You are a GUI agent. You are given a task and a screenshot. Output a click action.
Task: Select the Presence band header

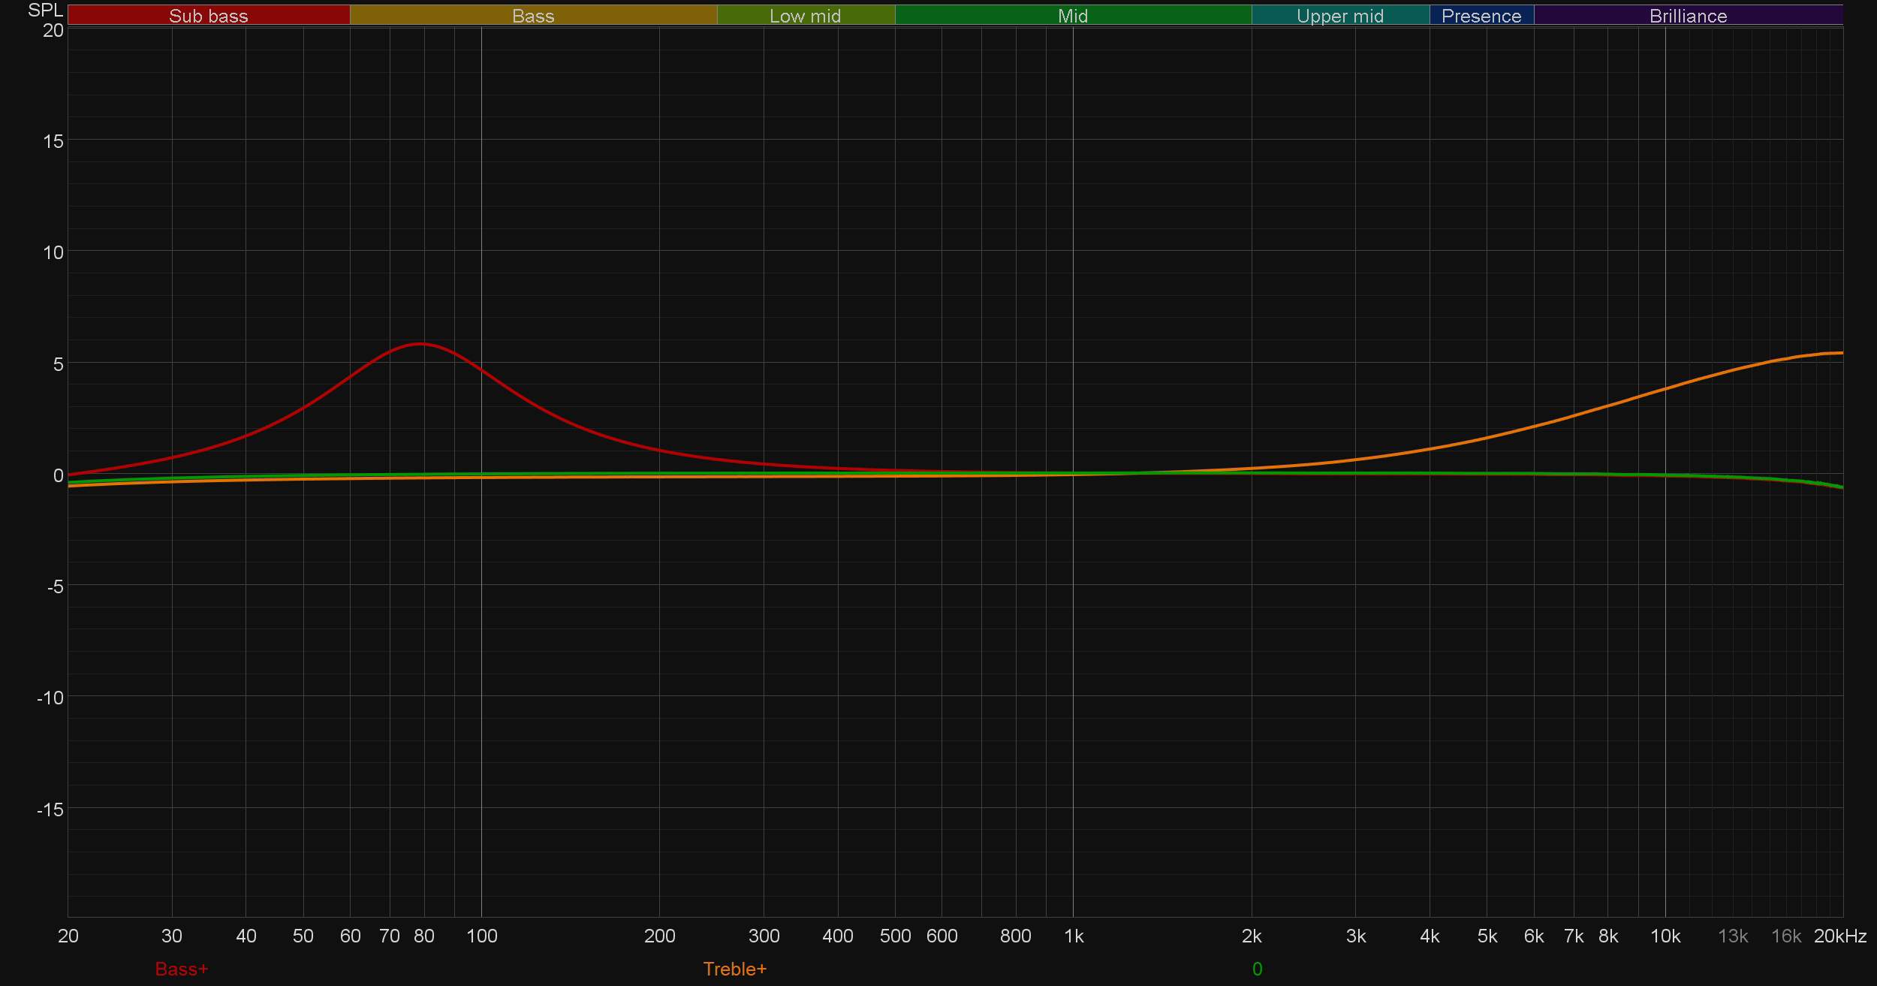(1481, 16)
